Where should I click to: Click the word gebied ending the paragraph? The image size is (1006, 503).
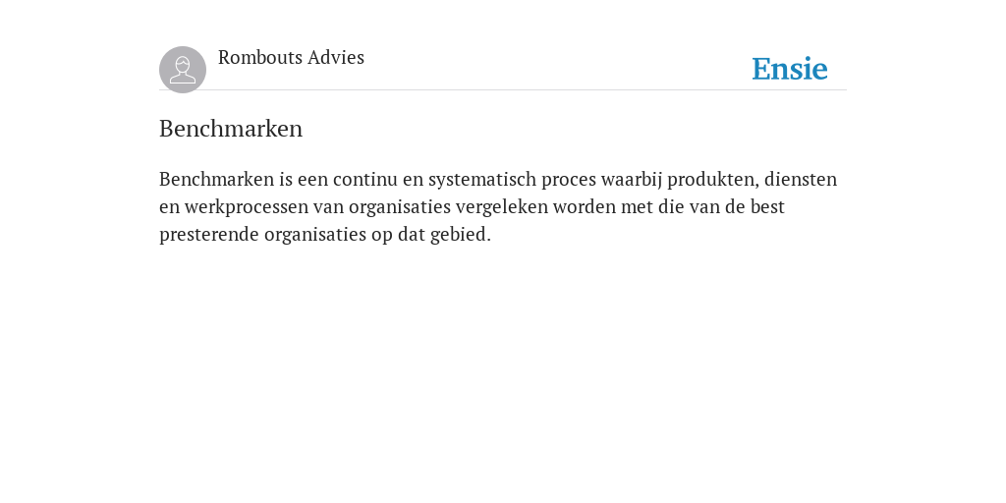(x=460, y=235)
